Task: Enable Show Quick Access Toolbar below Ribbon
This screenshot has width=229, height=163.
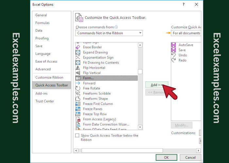Action: tap(77, 135)
